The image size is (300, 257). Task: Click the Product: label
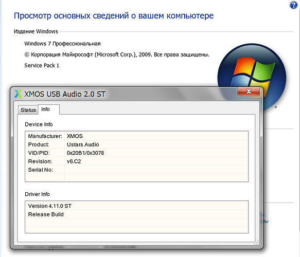tap(39, 144)
